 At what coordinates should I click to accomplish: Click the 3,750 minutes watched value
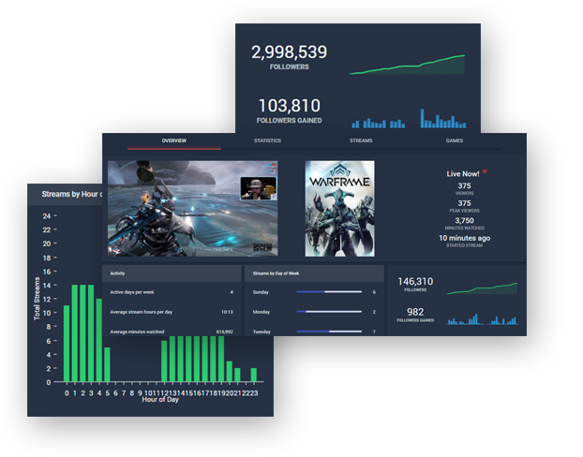[x=464, y=221]
